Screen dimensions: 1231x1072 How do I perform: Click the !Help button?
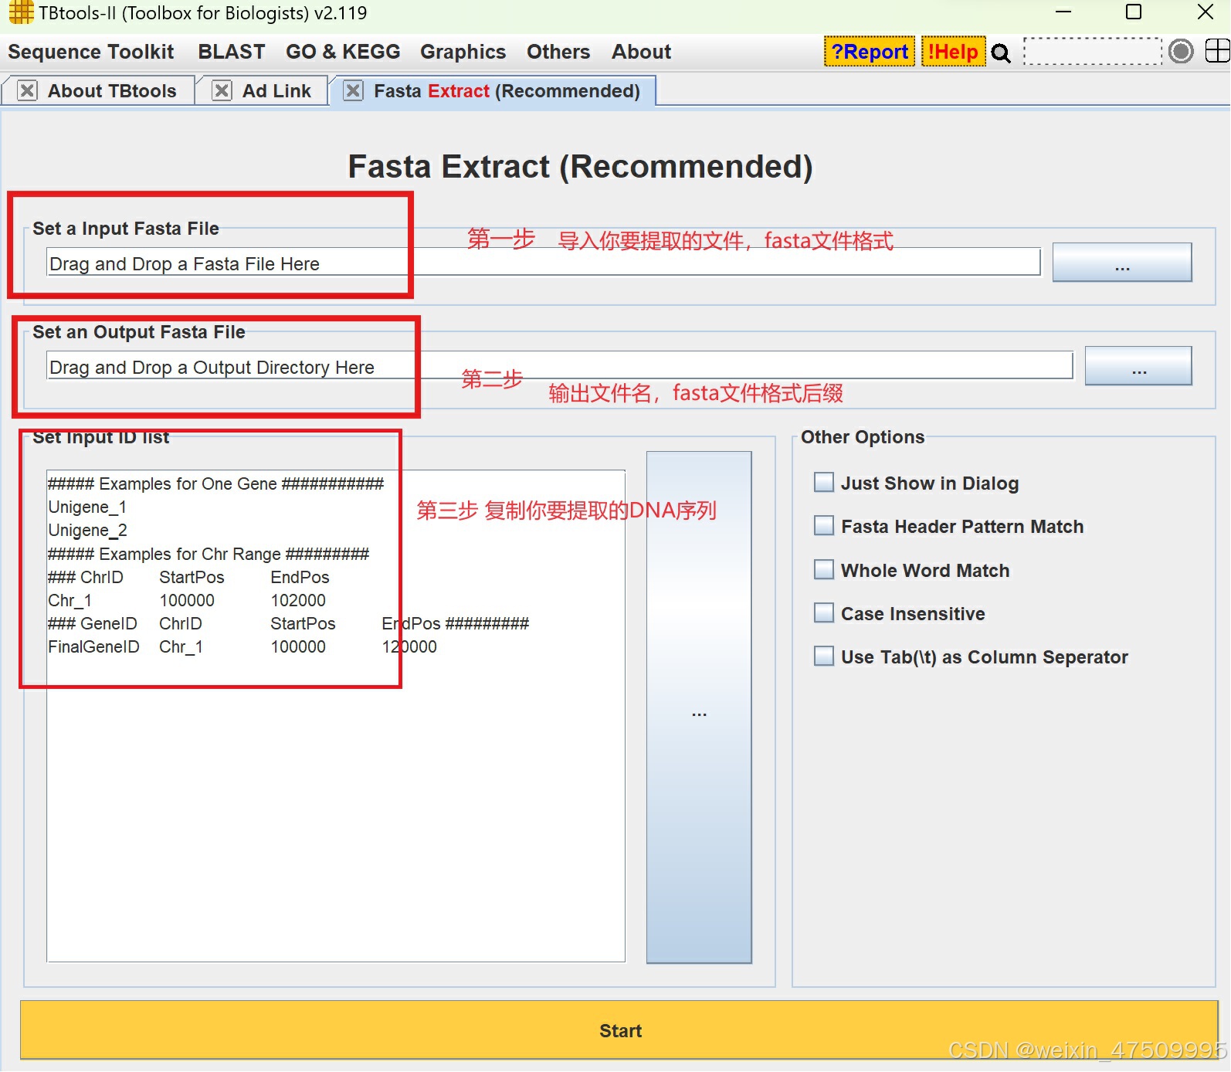tap(954, 52)
